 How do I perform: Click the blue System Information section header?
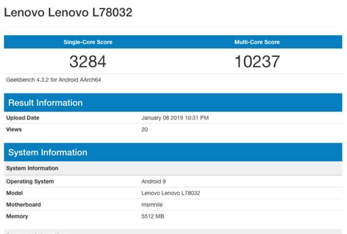pyautogui.click(x=173, y=152)
